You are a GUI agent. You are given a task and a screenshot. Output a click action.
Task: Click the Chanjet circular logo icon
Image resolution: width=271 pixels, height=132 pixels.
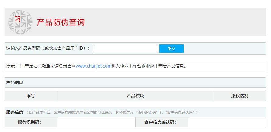point(20,22)
